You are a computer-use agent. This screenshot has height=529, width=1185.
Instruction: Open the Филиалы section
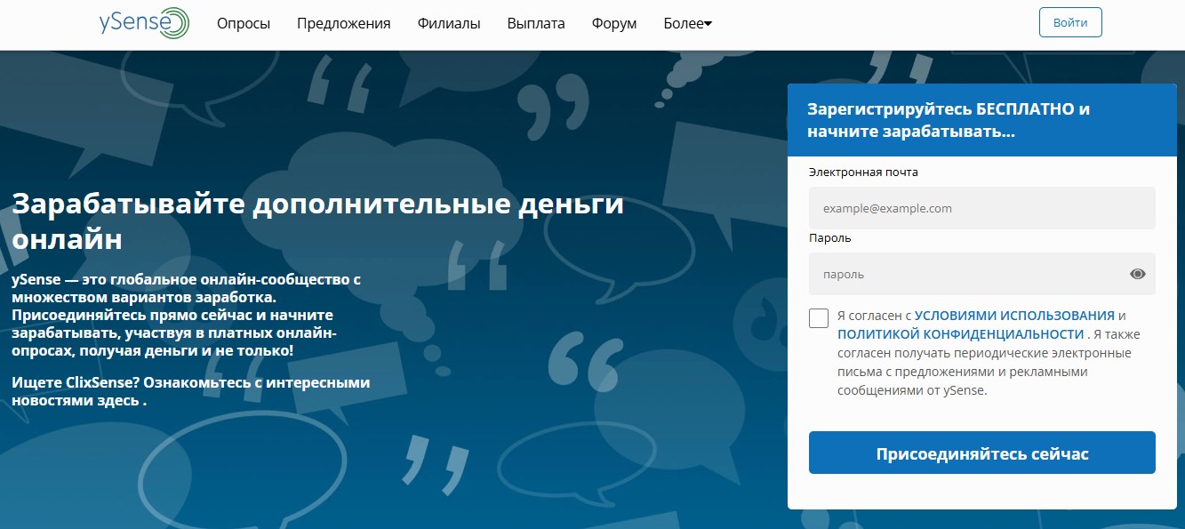449,24
